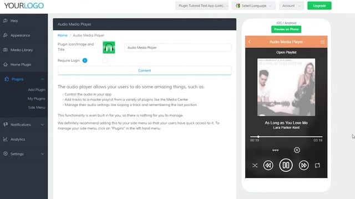The width and height of the screenshot is (355, 199).
Task: Pause the playing track
Action: click(x=286, y=165)
